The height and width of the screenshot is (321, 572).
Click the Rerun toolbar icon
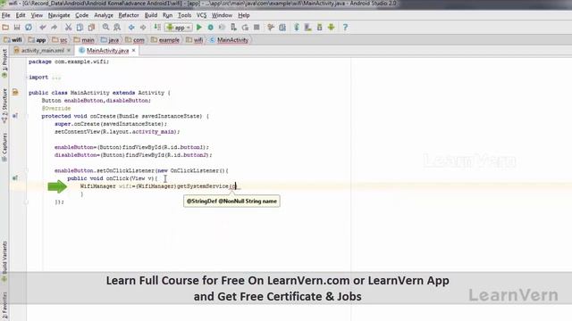(x=245, y=28)
